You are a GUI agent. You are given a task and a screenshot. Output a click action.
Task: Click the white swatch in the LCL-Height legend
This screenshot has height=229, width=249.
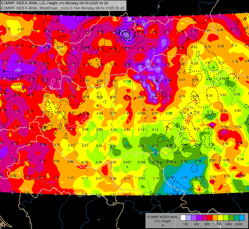183,218
